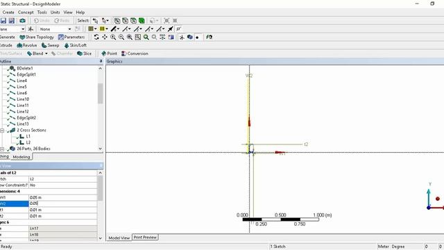Open the Tools menu
This screenshot has width=444, height=250.
coord(42,12)
